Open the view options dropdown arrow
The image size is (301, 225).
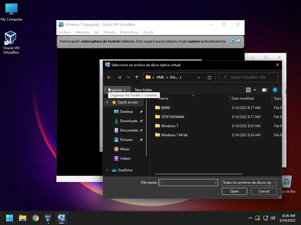[255, 90]
